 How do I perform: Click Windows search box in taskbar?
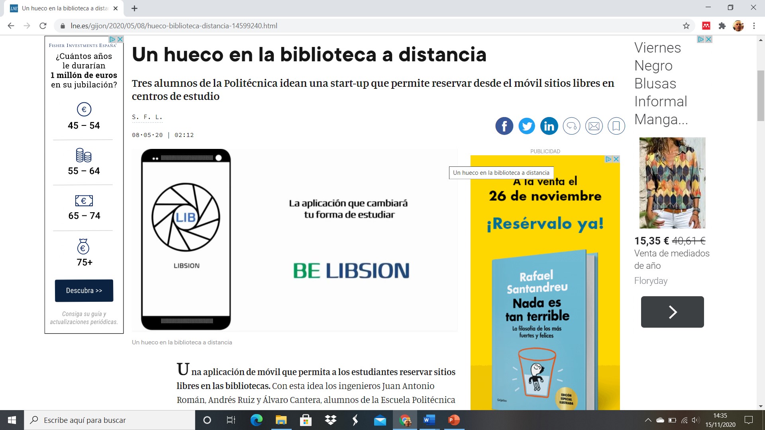click(110, 420)
